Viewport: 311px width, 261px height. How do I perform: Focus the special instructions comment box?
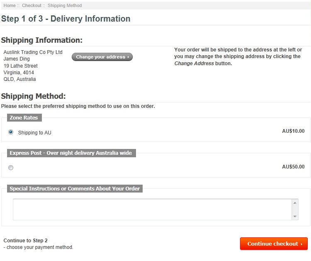[x=152, y=210]
